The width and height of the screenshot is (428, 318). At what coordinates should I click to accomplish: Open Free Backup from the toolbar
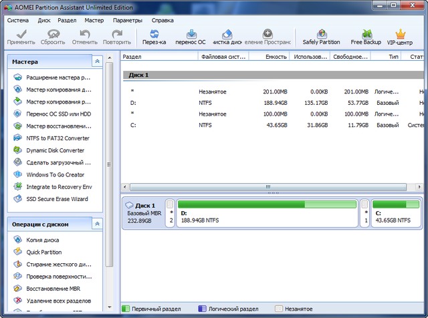(366, 33)
